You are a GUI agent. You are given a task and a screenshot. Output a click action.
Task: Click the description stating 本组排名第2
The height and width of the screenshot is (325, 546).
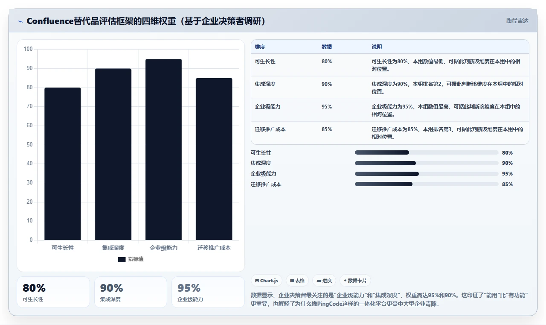447,88
